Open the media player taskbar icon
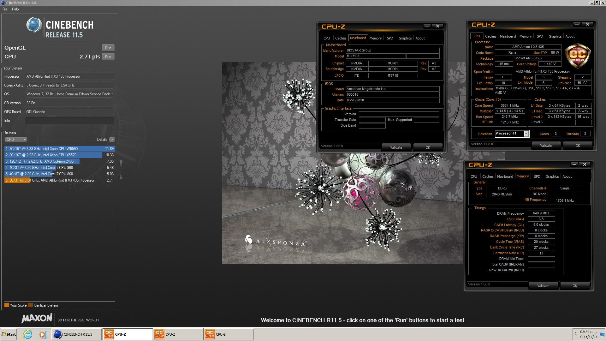This screenshot has height=341, width=606. pyautogui.click(x=43, y=334)
